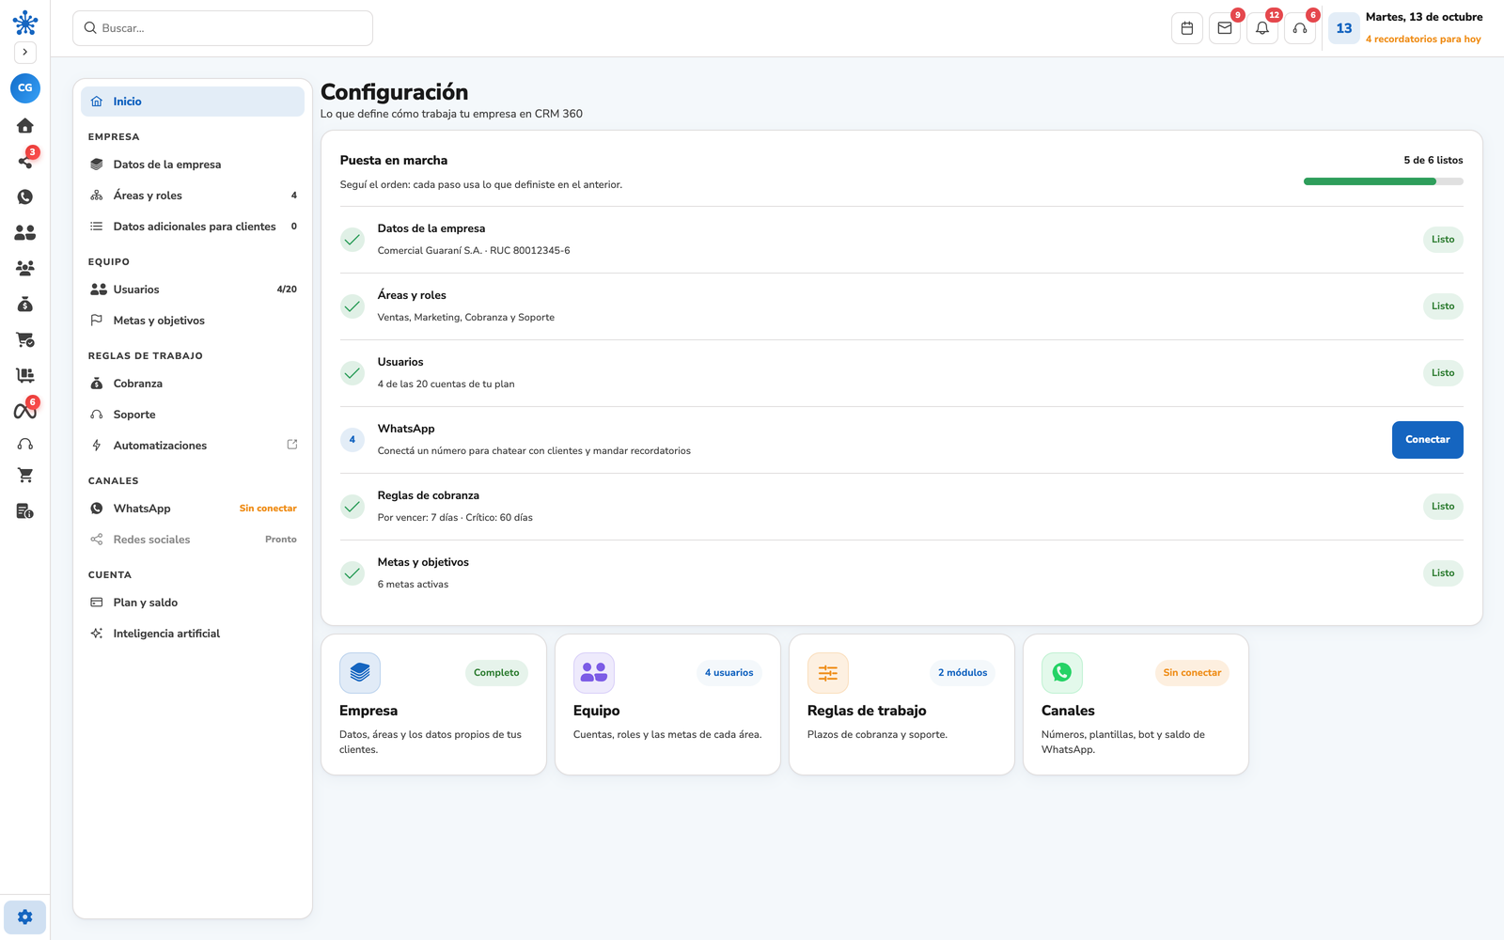Viewport: 1504px width, 940px height.
Task: Open notifications bell with 12 badge
Action: click(1262, 28)
